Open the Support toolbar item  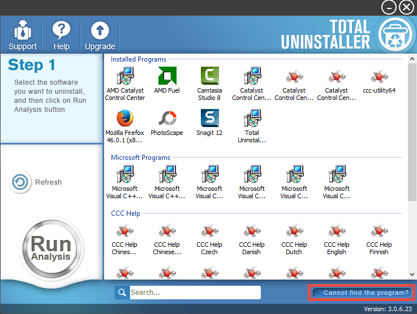click(x=23, y=36)
